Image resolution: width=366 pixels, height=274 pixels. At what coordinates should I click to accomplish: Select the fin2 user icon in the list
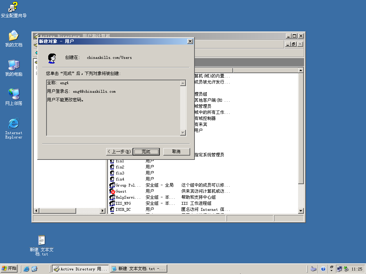pos(112,167)
